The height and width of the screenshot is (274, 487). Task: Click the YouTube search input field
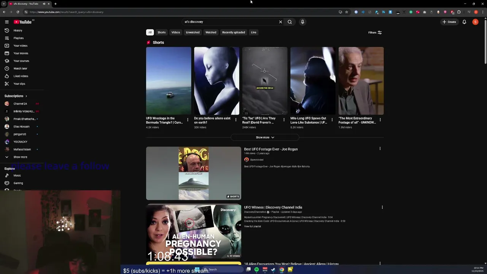[x=230, y=22]
